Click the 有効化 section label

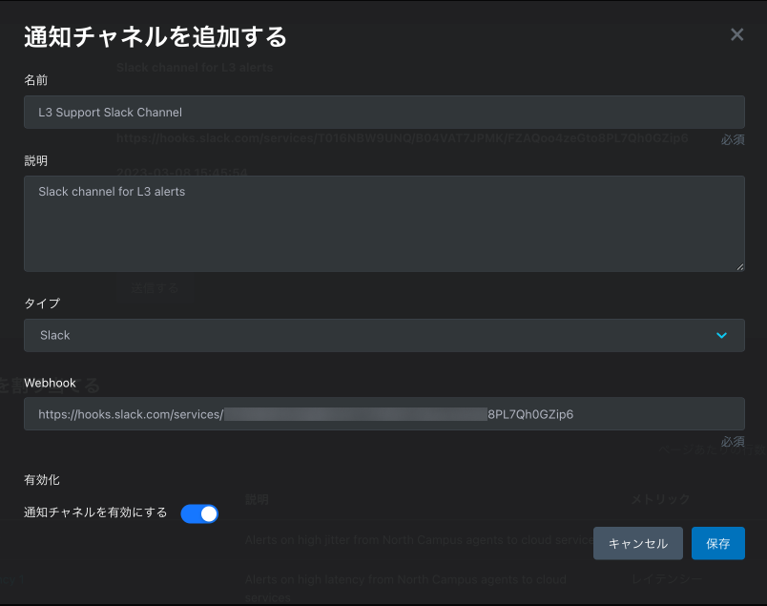point(42,480)
